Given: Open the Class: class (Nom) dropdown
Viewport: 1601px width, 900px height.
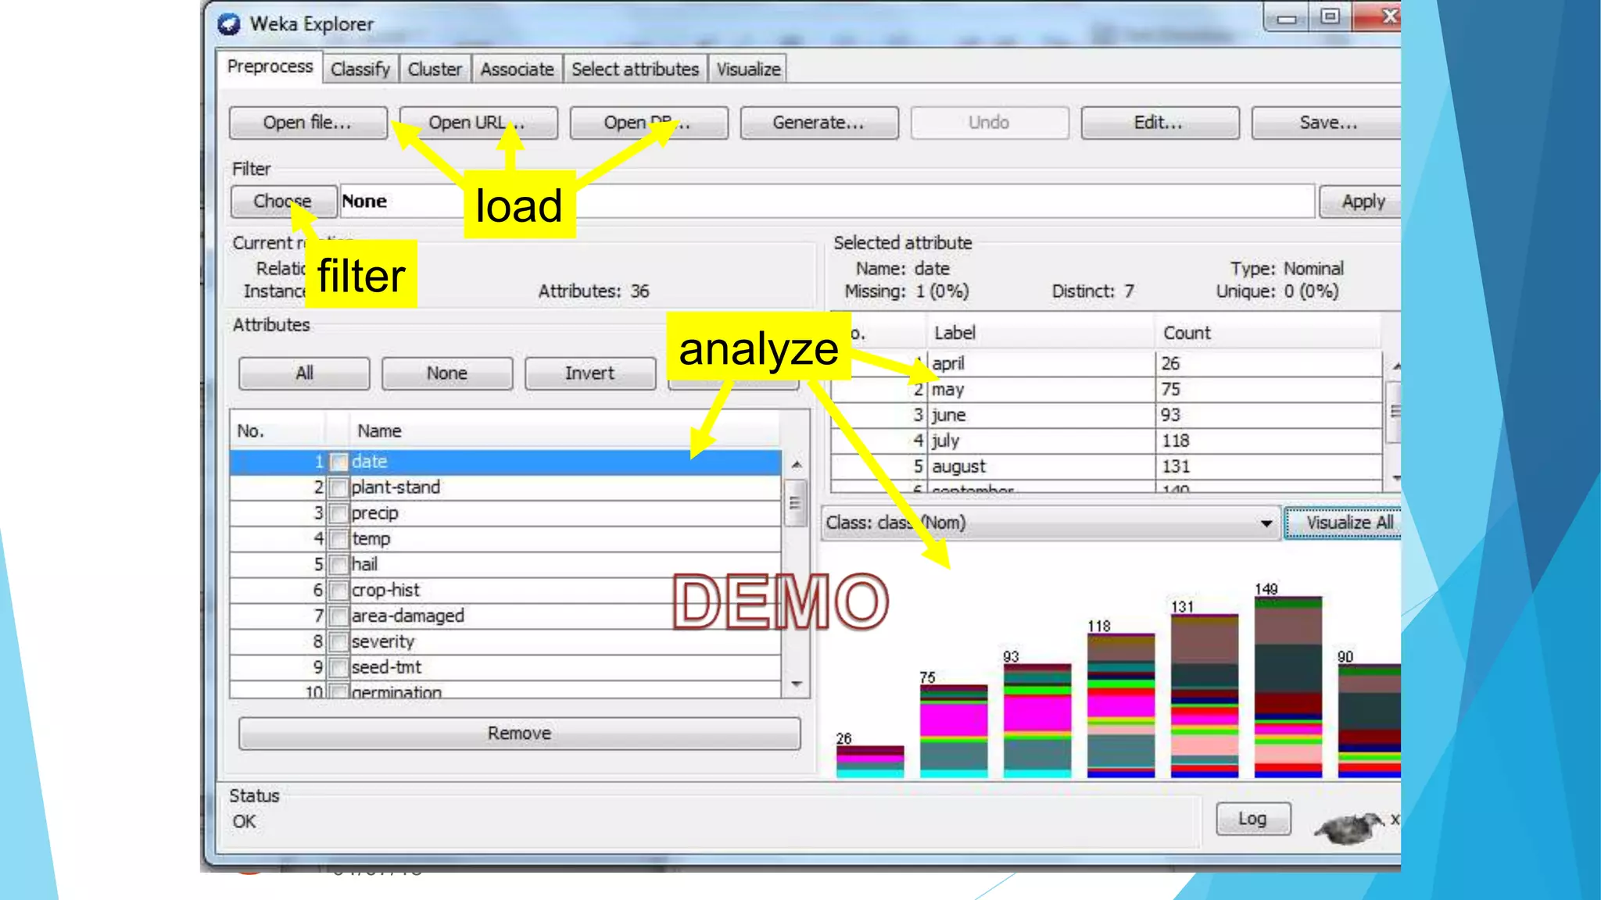Looking at the screenshot, I should tap(1051, 523).
